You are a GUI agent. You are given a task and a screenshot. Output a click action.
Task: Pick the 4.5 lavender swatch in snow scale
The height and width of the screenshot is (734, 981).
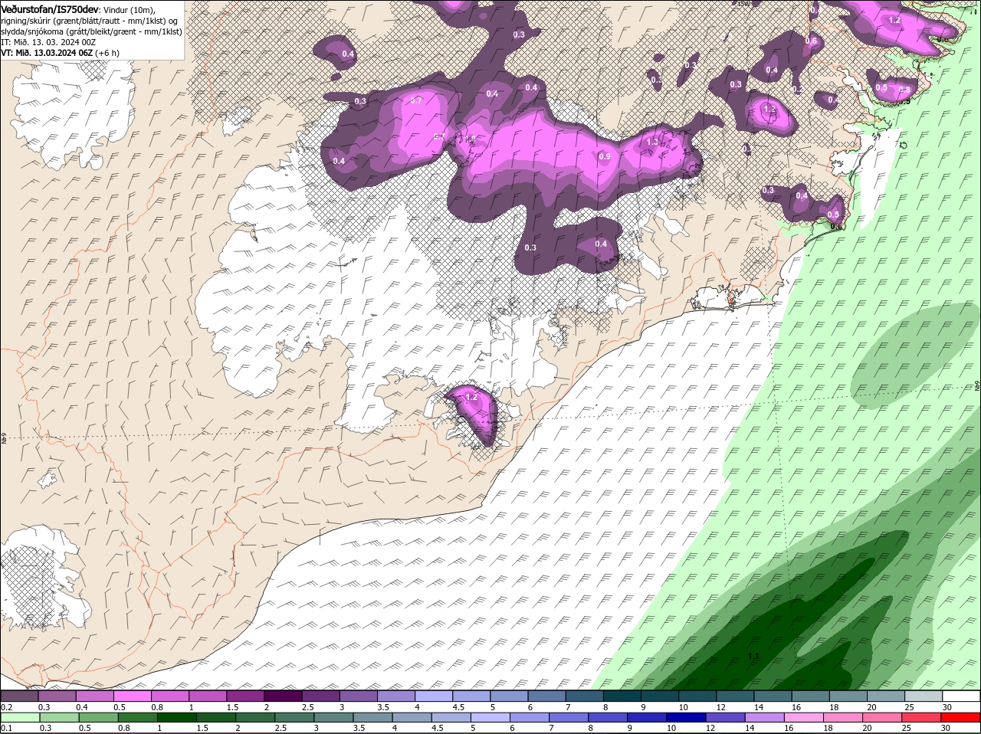[471, 696]
